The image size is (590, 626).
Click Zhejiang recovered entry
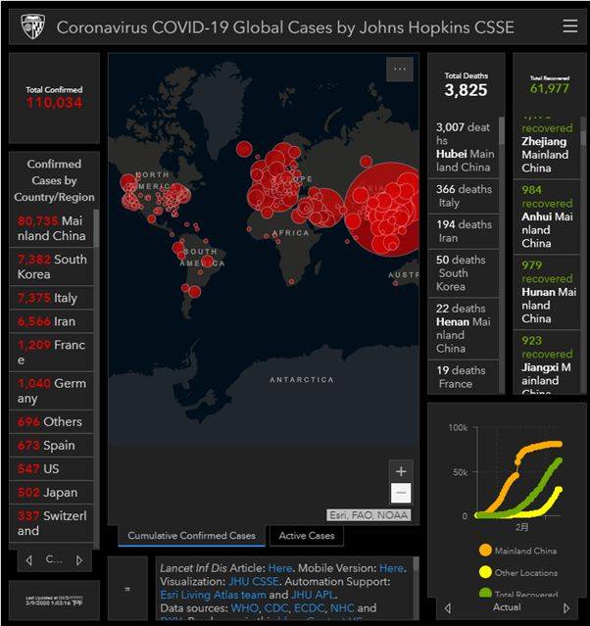click(547, 147)
